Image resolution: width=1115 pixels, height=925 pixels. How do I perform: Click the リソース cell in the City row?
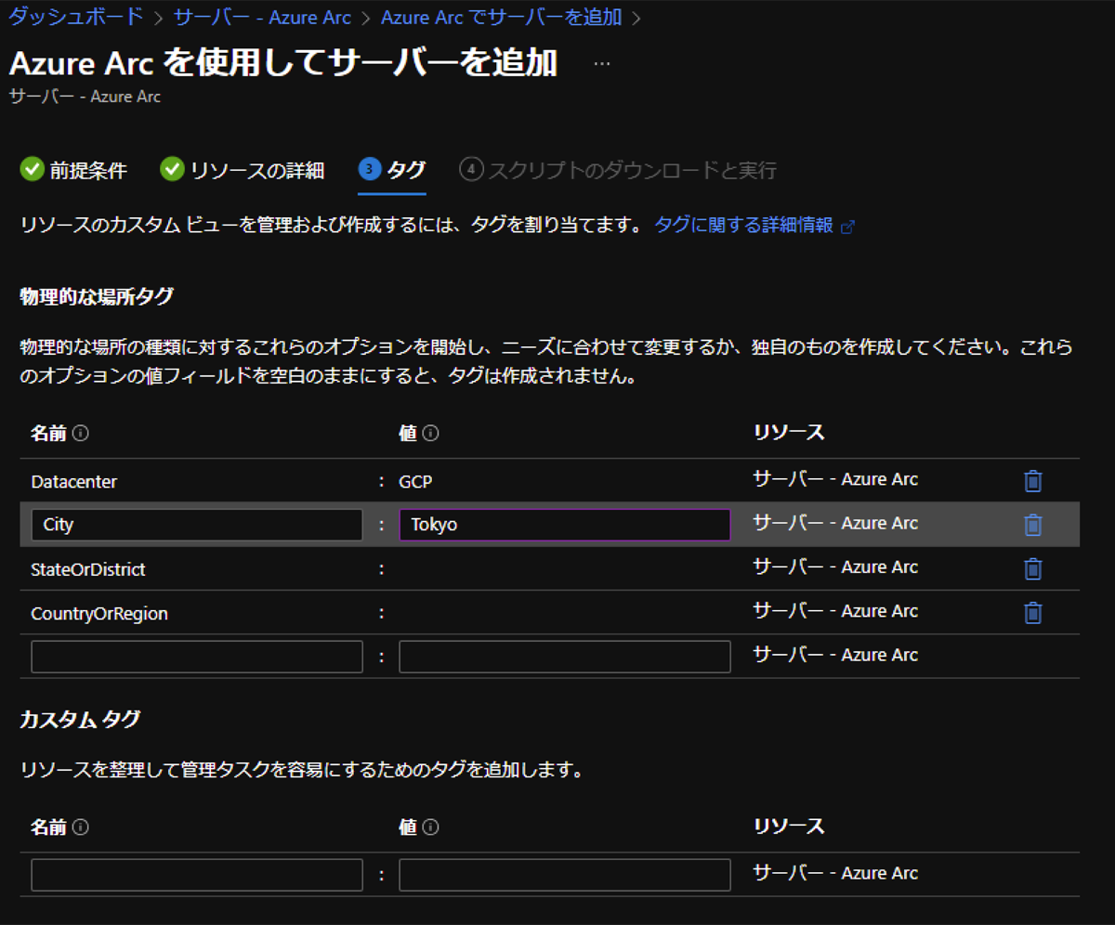coord(835,523)
